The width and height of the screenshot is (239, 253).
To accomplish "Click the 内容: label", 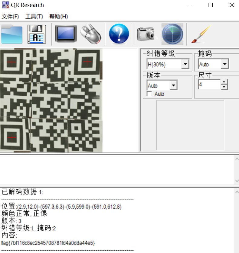I will pyautogui.click(x=9, y=235).
